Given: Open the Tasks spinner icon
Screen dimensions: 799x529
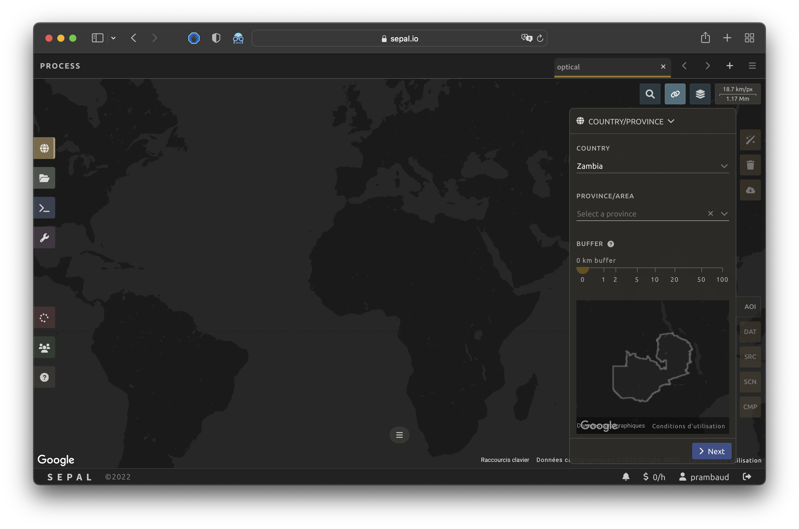Looking at the screenshot, I should (x=44, y=318).
